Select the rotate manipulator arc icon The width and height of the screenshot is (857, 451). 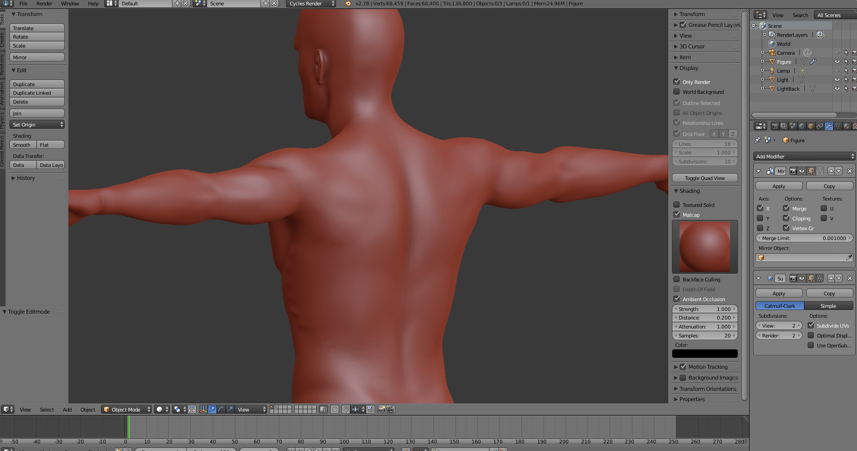pos(221,409)
